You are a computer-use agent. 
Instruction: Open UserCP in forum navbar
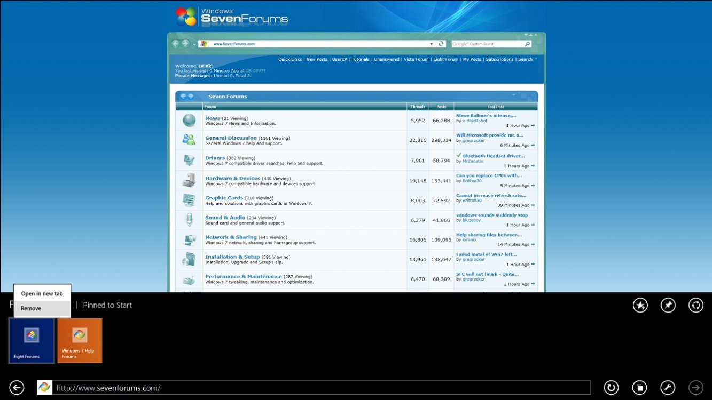[x=340, y=59]
